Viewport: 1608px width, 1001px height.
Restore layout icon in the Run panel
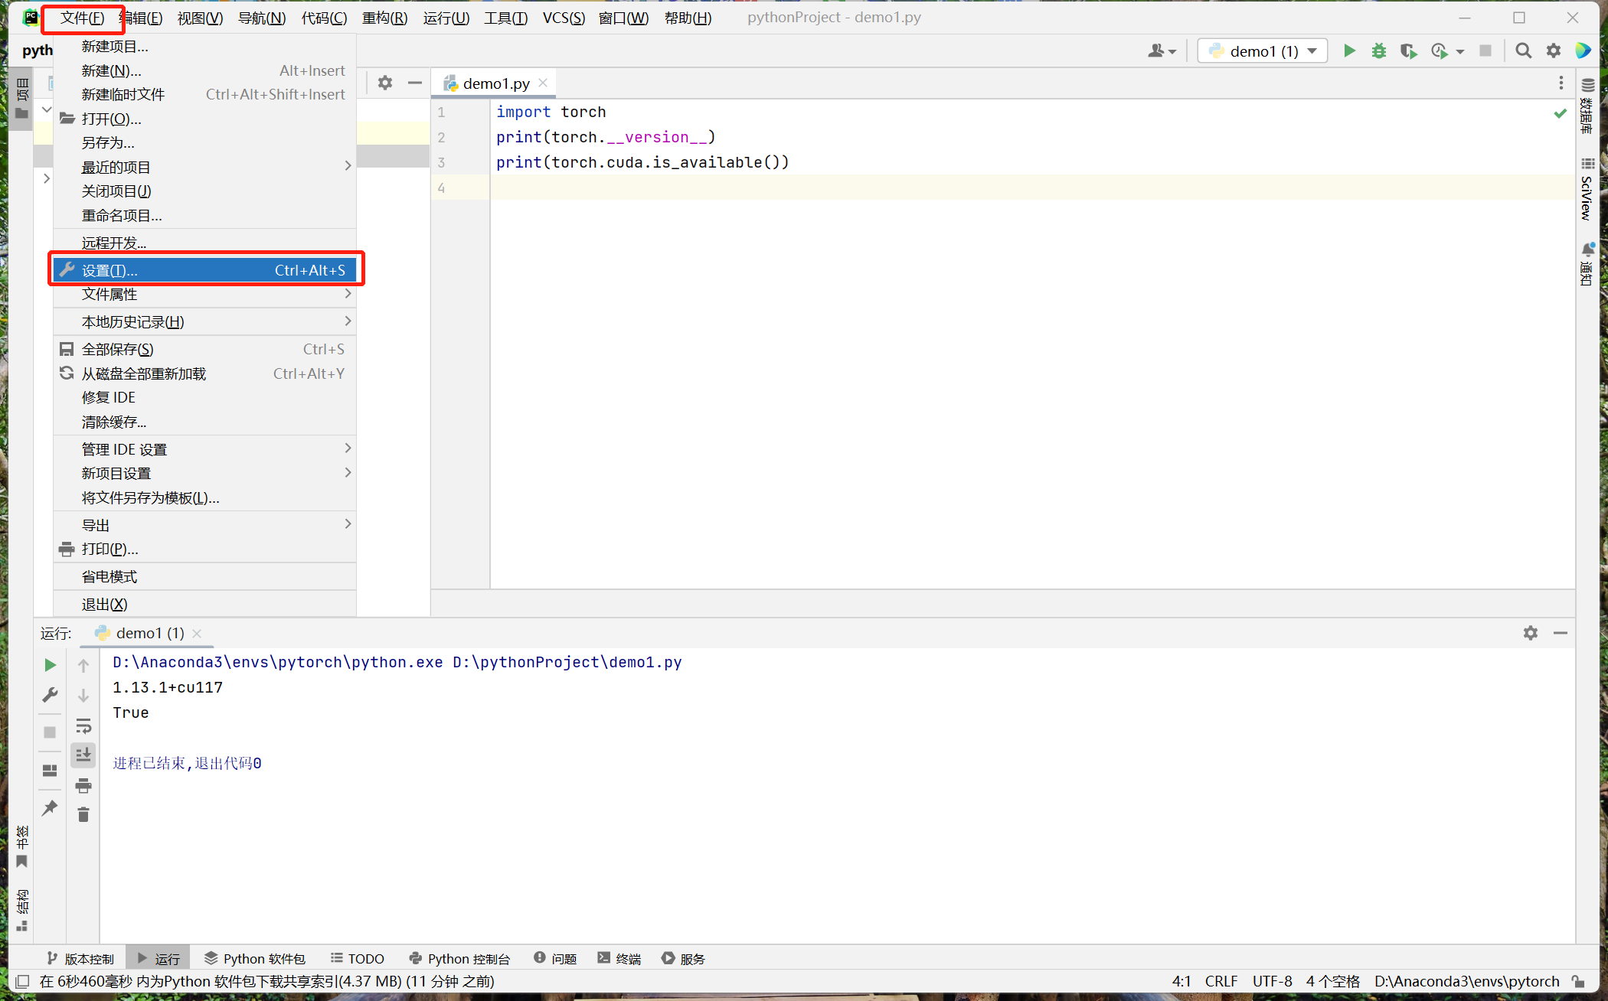coord(50,771)
